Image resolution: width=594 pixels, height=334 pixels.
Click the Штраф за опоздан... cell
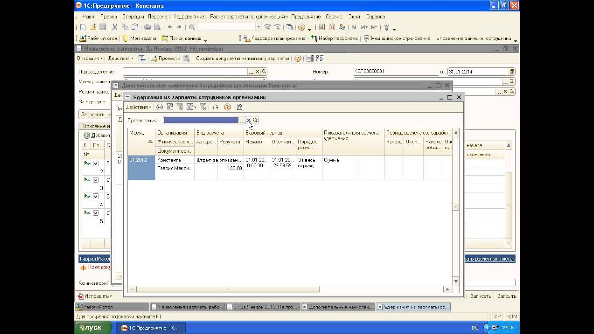pyautogui.click(x=219, y=160)
